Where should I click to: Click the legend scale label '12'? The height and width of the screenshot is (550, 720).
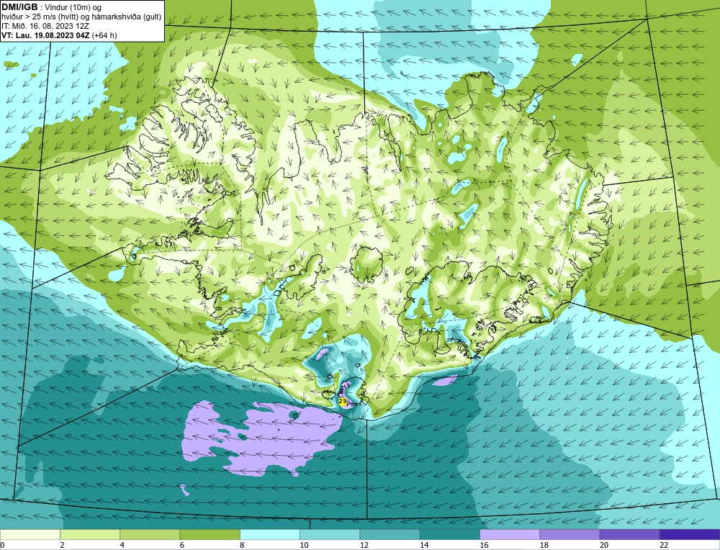coord(364,546)
